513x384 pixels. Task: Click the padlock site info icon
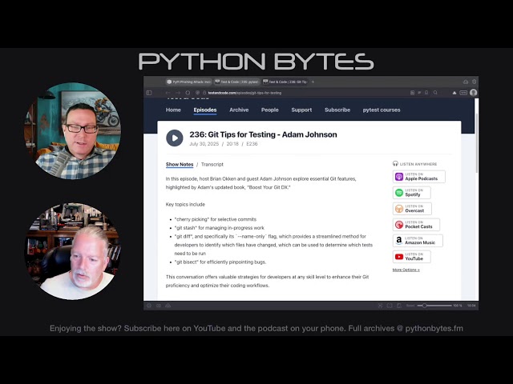204,93
